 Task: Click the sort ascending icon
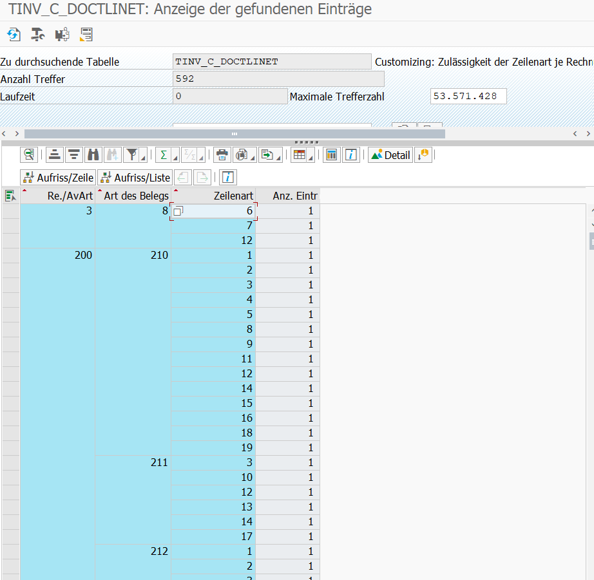pyautogui.click(x=54, y=154)
